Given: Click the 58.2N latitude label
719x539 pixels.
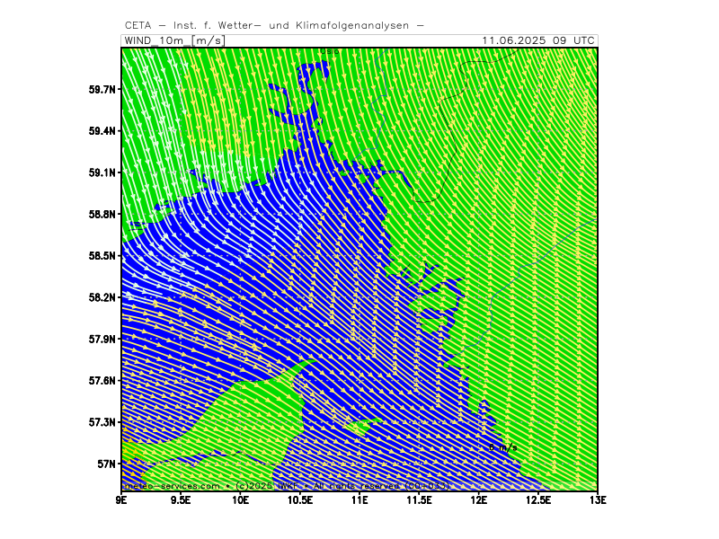Looking at the screenshot, I should [x=102, y=297].
